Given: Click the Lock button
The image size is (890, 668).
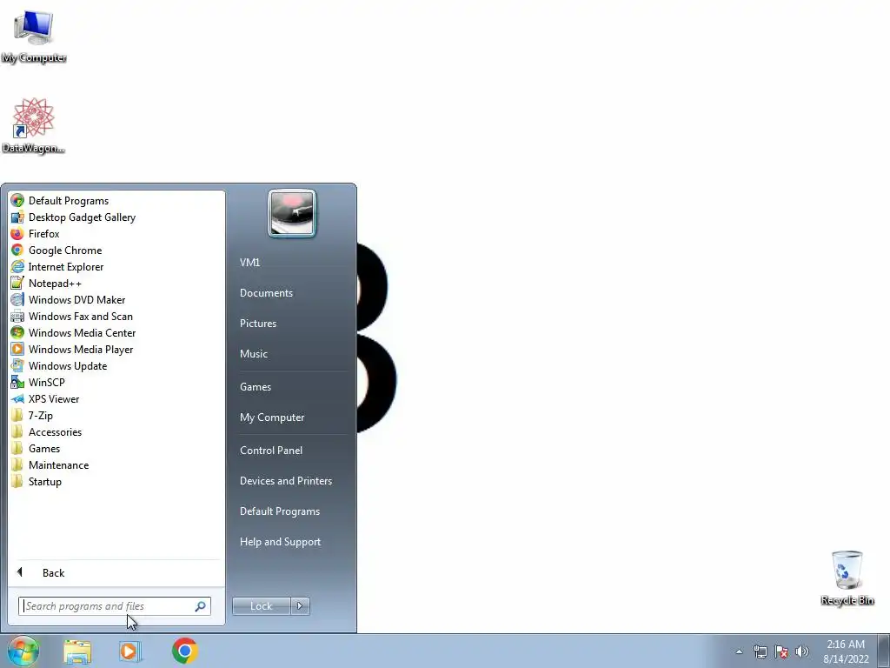Looking at the screenshot, I should 261,606.
